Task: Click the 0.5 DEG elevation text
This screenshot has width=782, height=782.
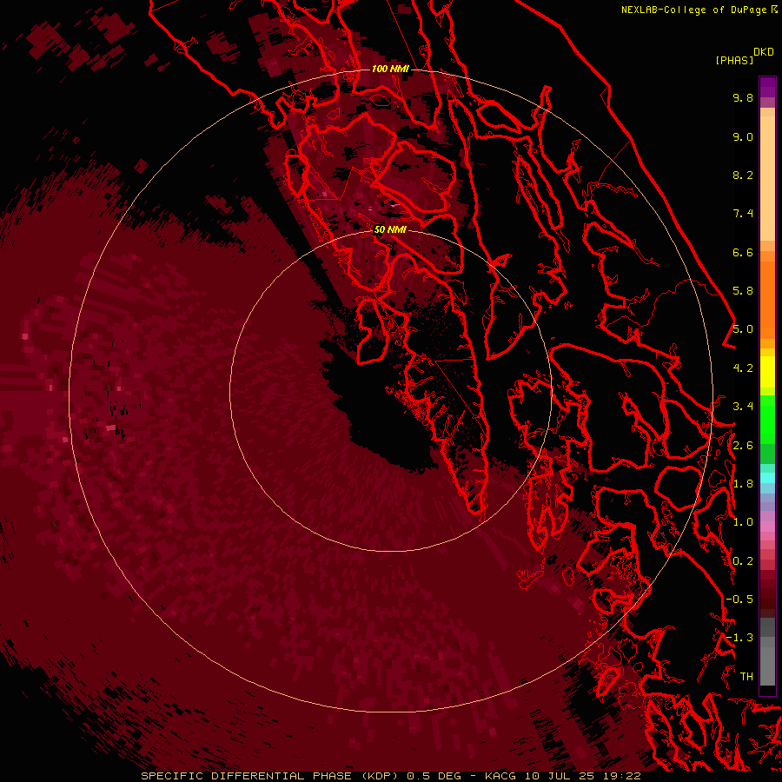Action: 434,776
